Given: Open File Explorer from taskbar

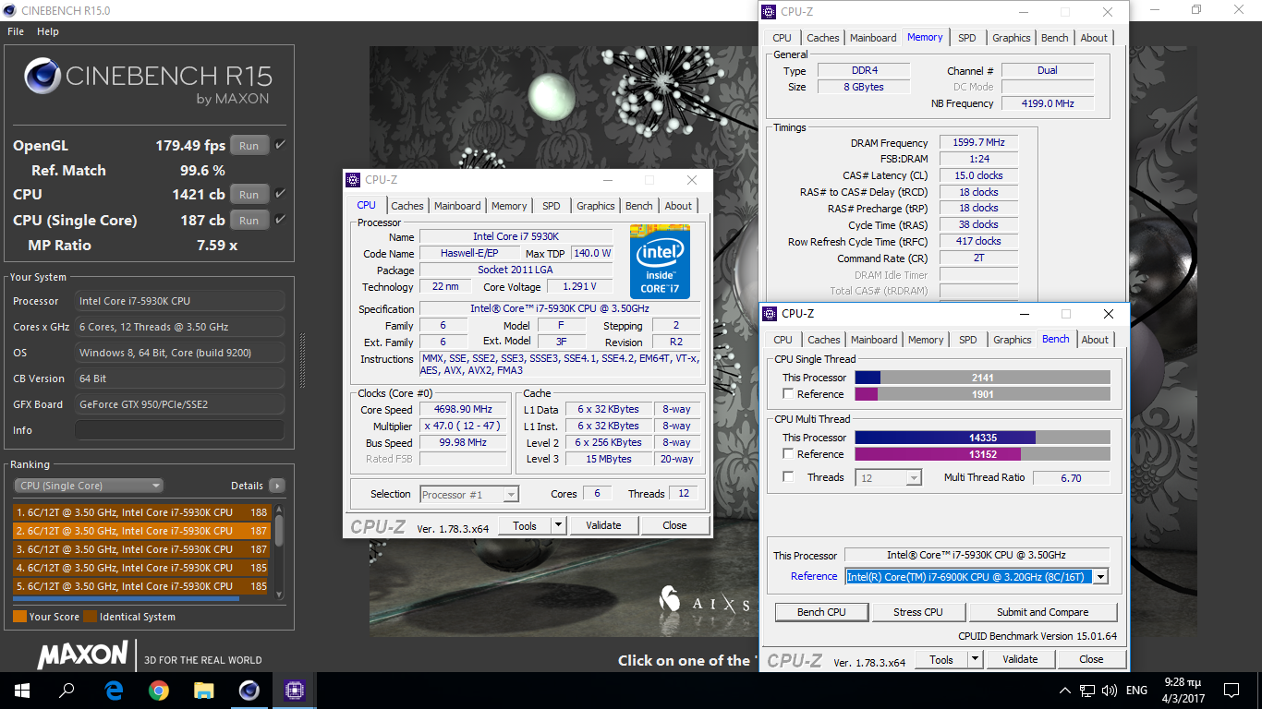Looking at the screenshot, I should point(203,690).
